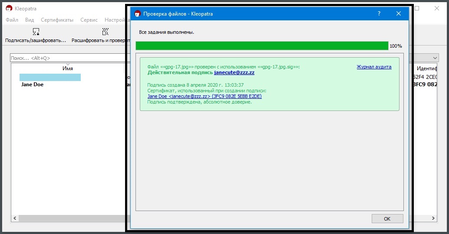449x234 pixels.
Task: Click the Kleopatra icon in dialog title bar
Action: tap(138, 13)
